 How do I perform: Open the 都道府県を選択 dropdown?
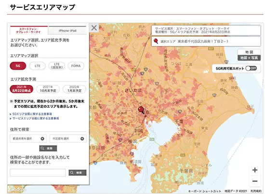[28, 139]
